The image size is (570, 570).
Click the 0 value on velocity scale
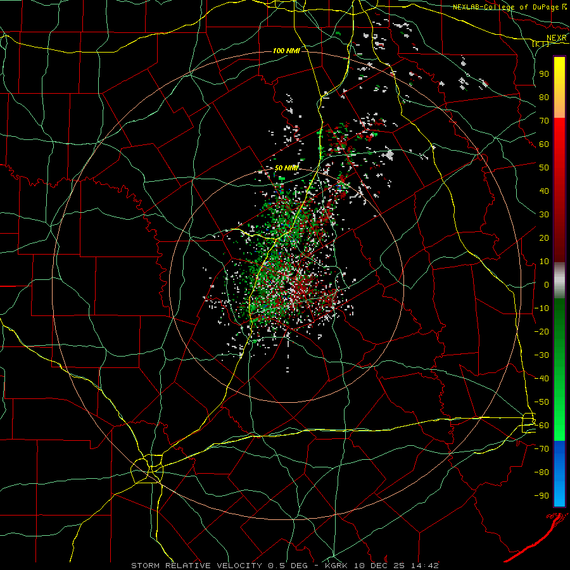pos(547,284)
